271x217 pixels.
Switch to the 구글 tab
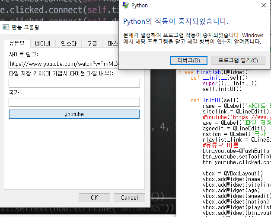(x=92, y=43)
